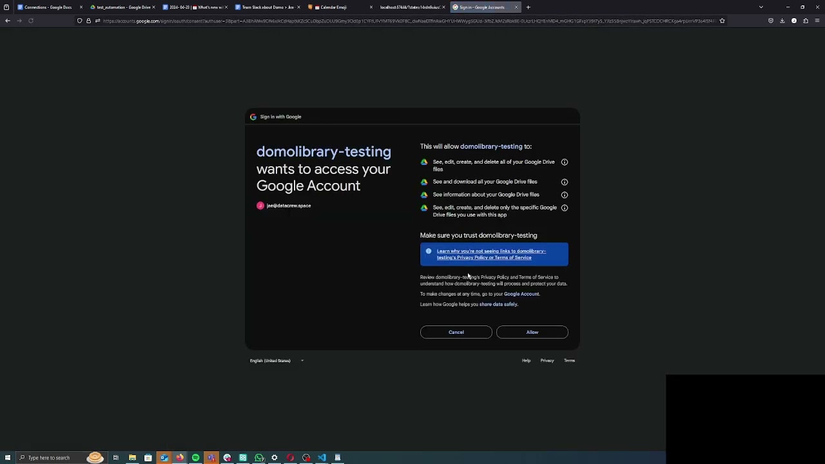
Task: Expand the English (United States) language dropdown
Action: point(277,361)
